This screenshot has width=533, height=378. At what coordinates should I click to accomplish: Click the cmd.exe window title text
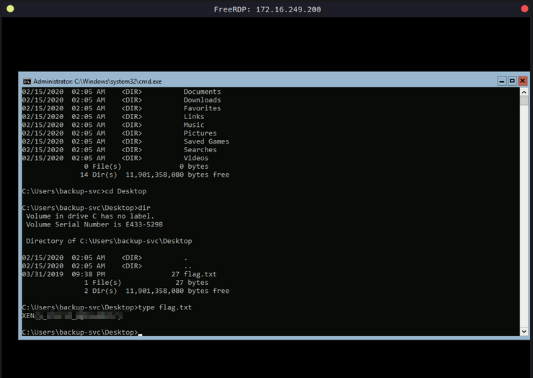coord(97,82)
